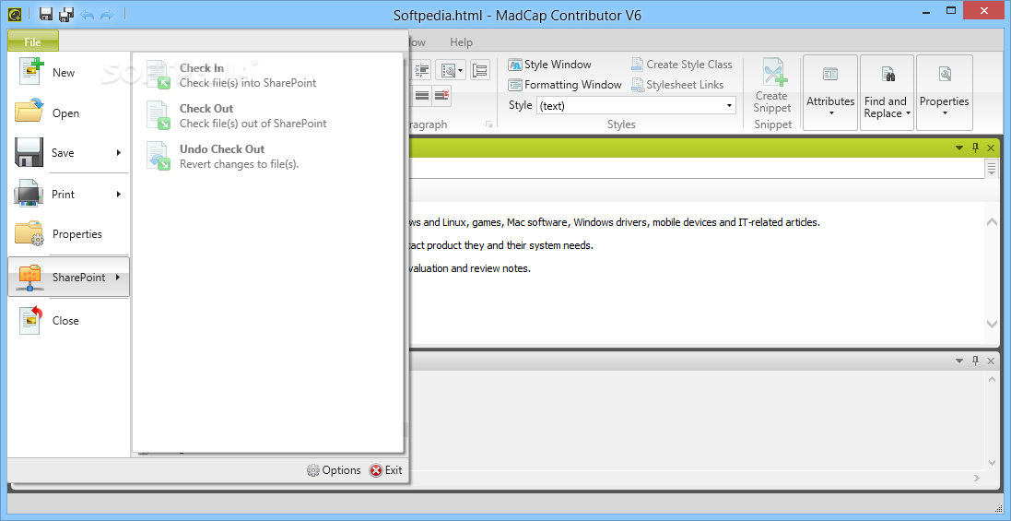Click the MadCap Contributor app logo icon
Viewport: 1011px width, 521px height.
click(x=16, y=14)
